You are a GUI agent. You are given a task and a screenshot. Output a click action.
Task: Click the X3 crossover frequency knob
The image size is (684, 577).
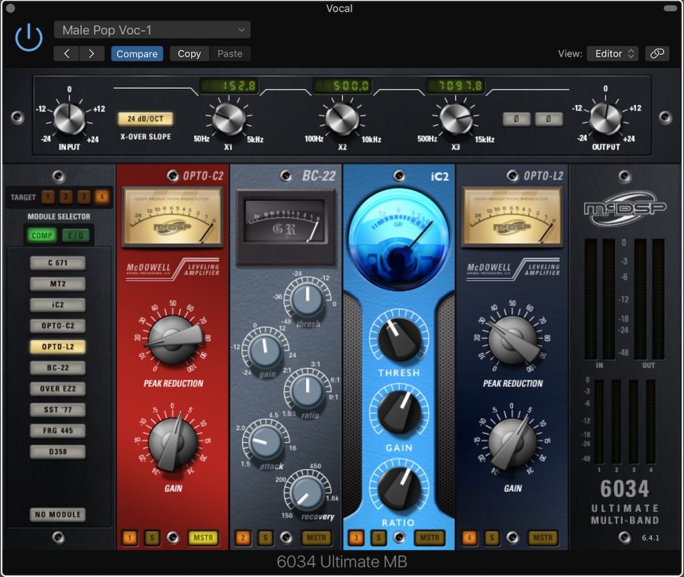click(455, 119)
